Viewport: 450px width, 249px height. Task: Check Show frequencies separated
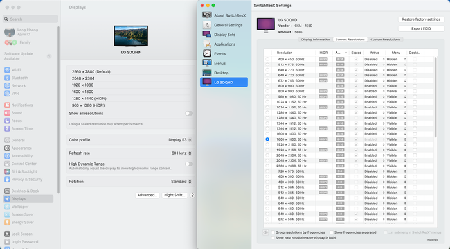(332, 232)
